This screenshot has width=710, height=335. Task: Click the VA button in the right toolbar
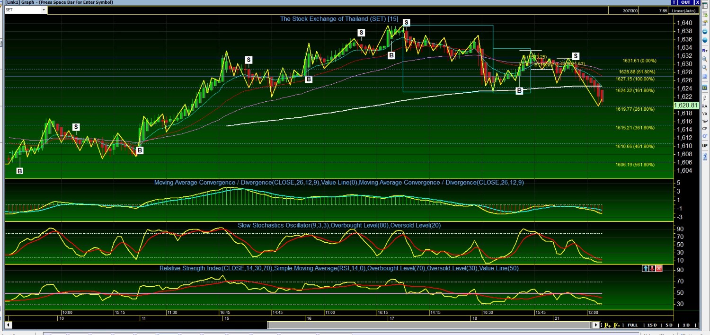(705, 114)
